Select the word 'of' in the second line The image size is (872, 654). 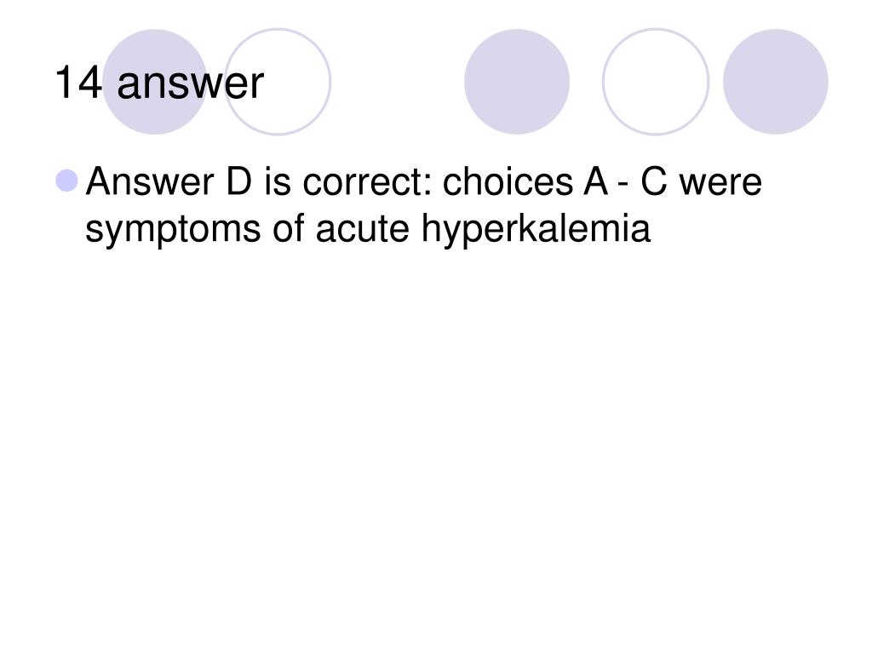pos(289,228)
